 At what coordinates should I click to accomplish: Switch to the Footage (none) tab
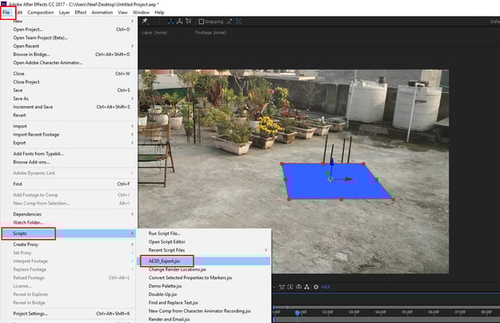tap(210, 33)
